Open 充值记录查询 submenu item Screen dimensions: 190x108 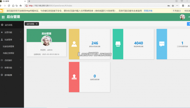pos(8,53)
